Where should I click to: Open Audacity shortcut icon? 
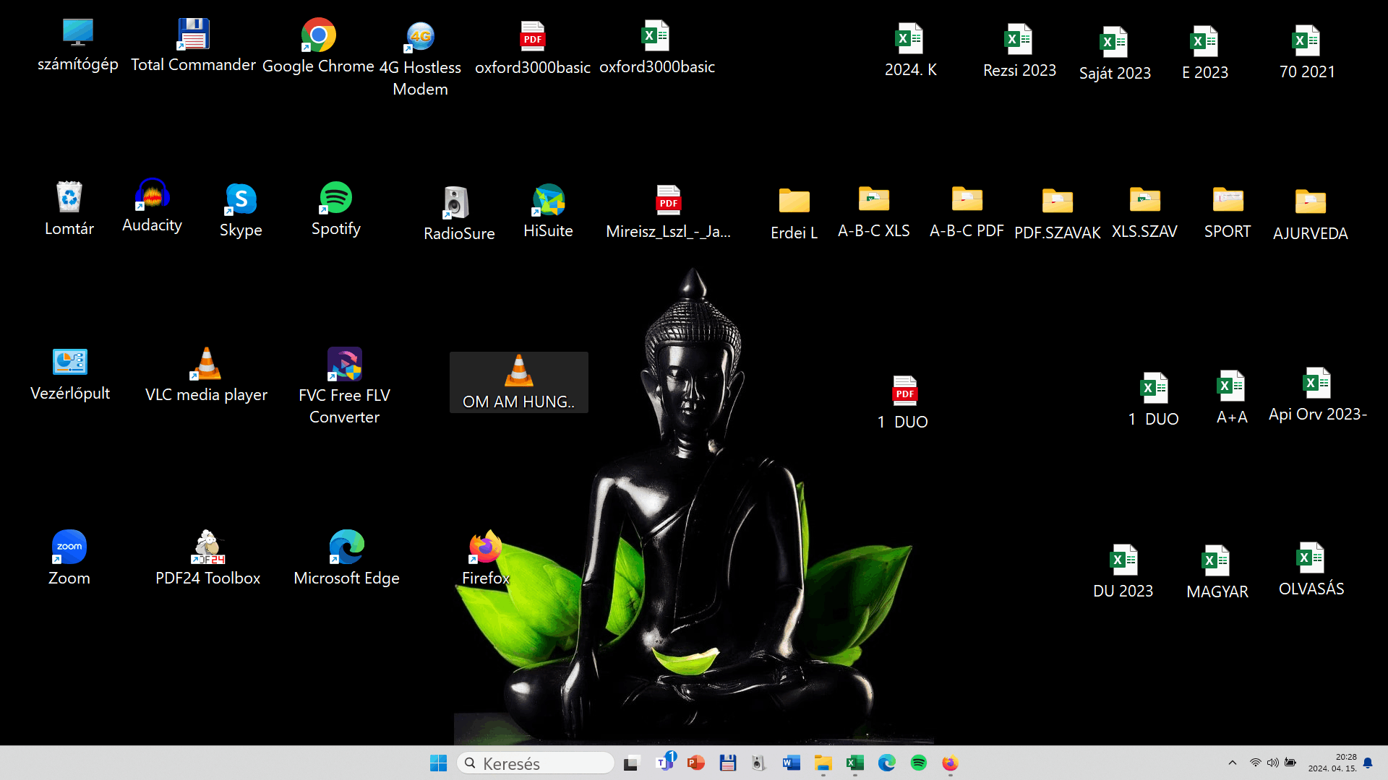tap(152, 195)
